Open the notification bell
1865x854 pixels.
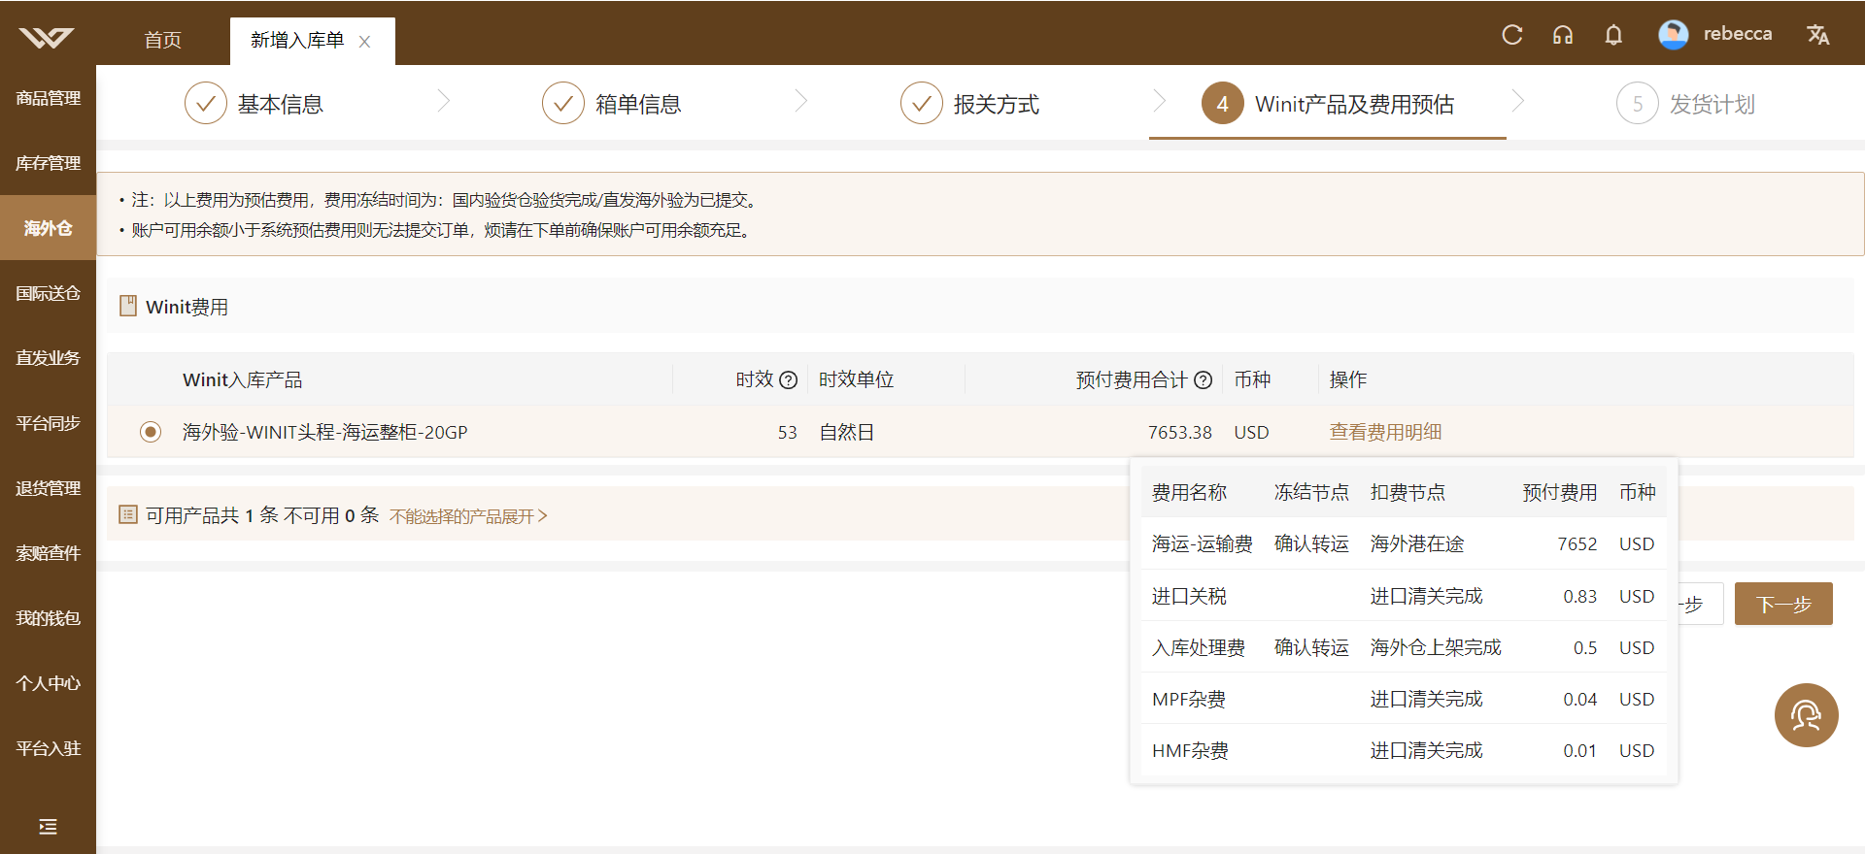click(1613, 35)
